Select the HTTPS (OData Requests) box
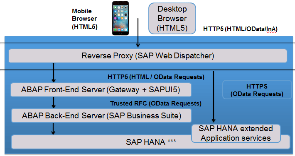 pos(257,90)
